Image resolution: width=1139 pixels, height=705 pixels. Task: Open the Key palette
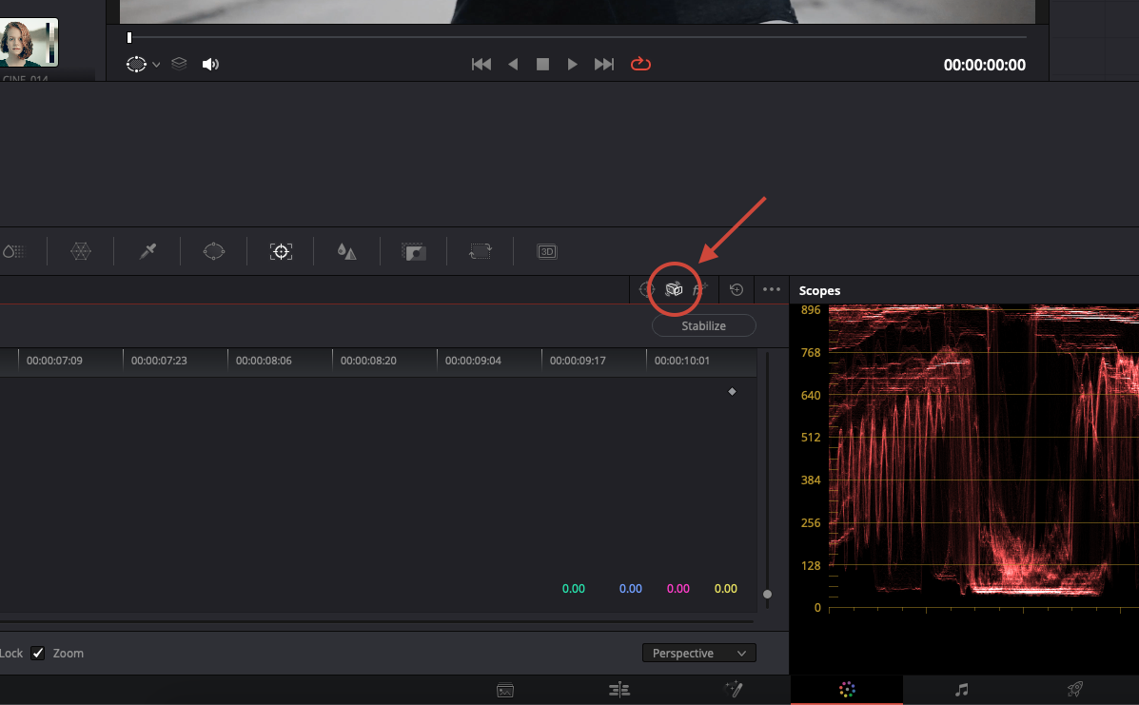pyautogui.click(x=414, y=251)
